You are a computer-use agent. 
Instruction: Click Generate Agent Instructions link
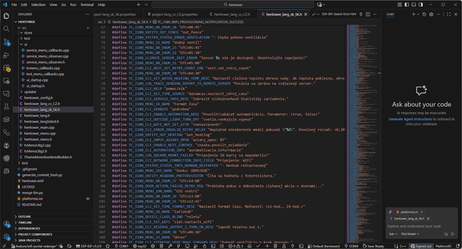tap(410, 119)
